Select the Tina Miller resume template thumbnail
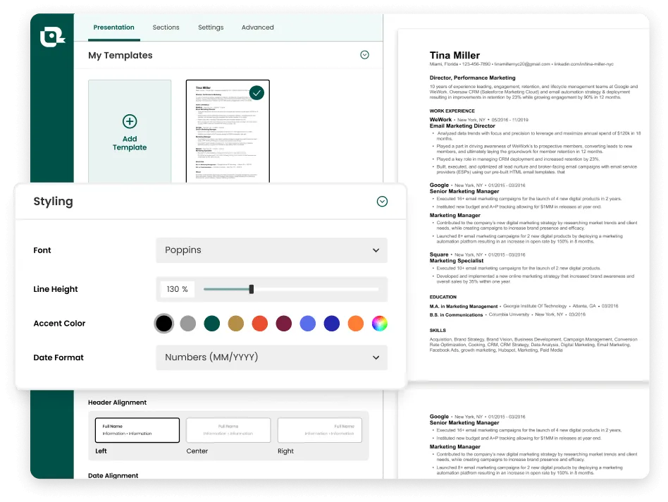 (x=228, y=131)
